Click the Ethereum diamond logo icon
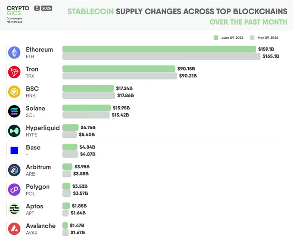Screen dimensions: 293x242 14,53
